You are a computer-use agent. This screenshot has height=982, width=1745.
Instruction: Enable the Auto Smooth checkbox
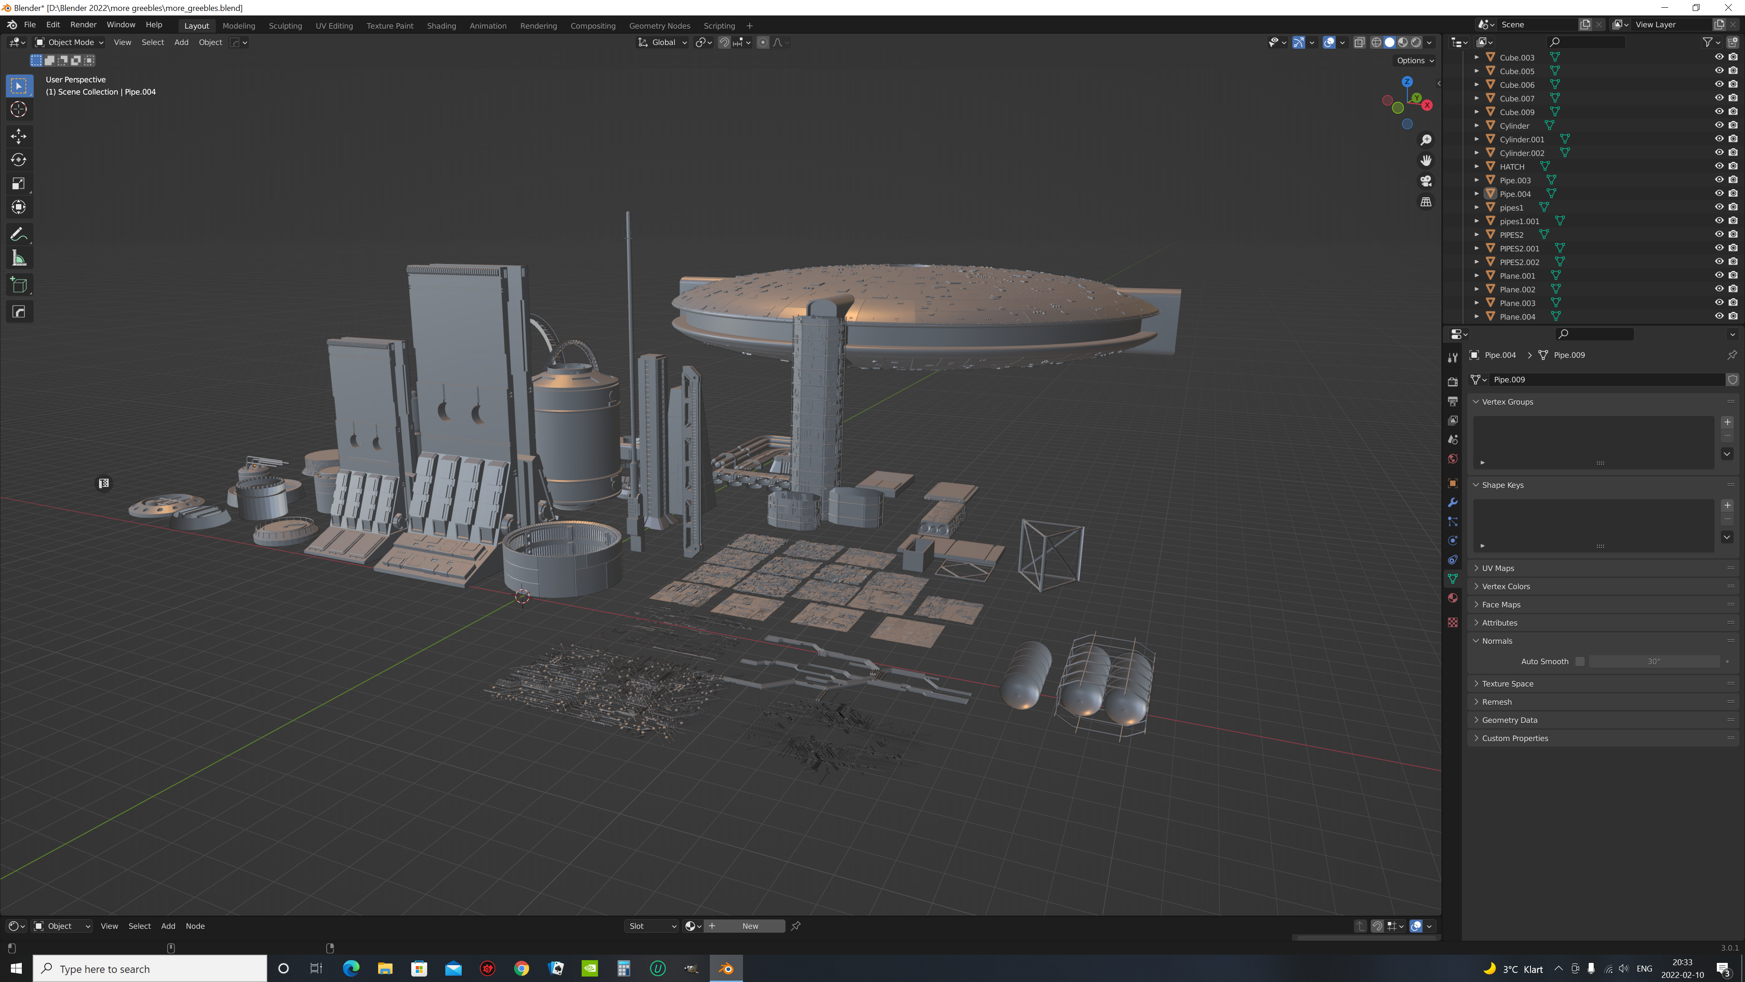(x=1580, y=661)
